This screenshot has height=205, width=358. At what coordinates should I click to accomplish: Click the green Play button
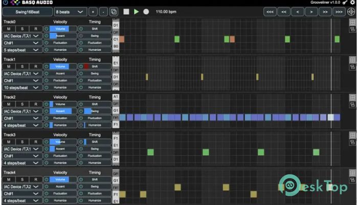coord(136,11)
